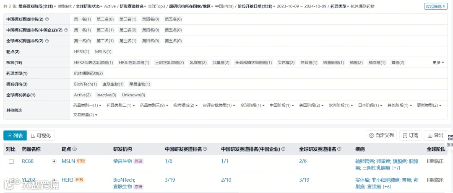
Task: Click help icon in 全球研发赛道排名 column header
Action: click(339, 149)
